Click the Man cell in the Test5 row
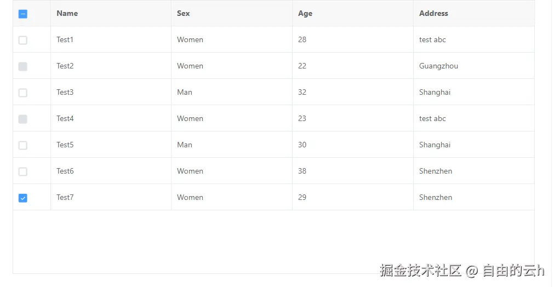 [x=185, y=145]
